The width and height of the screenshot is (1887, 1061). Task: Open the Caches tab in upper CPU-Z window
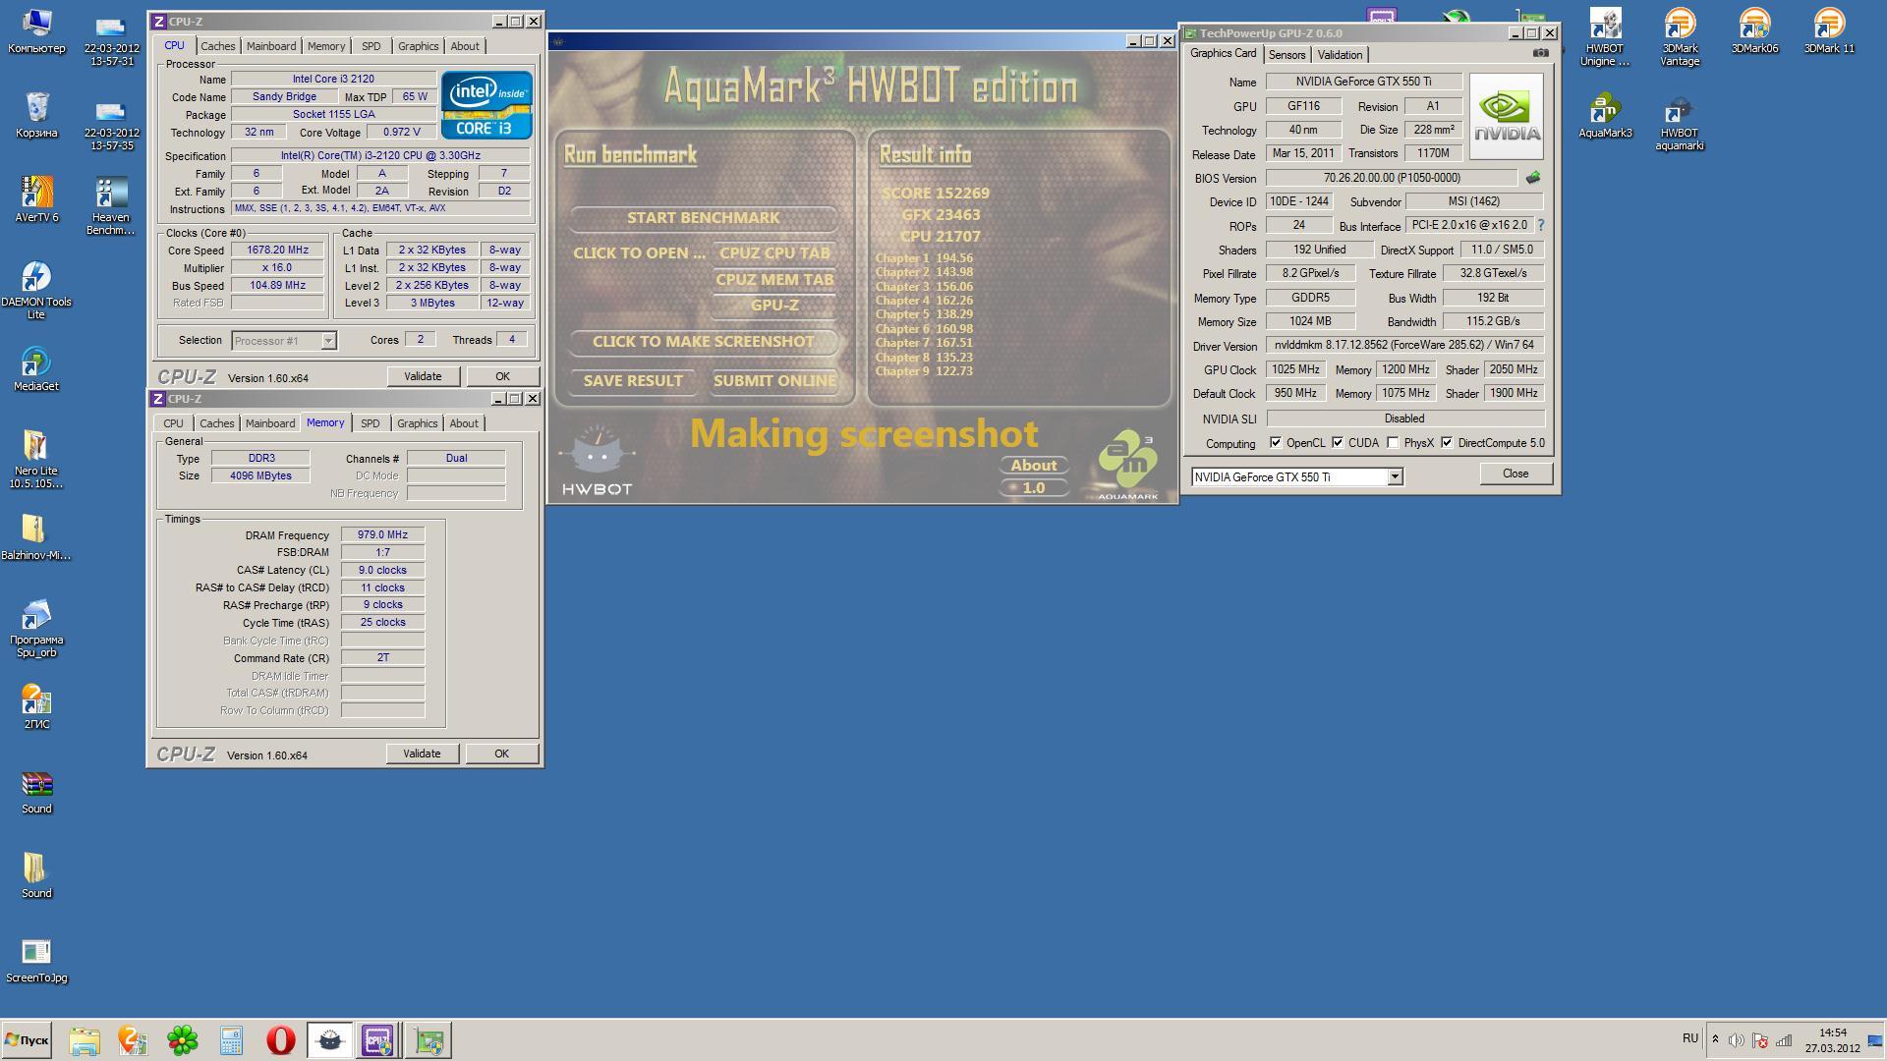pos(218,46)
